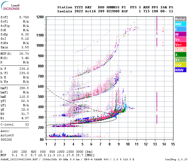Image resolution: width=188 pixels, height=161 pixels.
Task: Click the foEp value 0.35
Action: tap(25, 34)
